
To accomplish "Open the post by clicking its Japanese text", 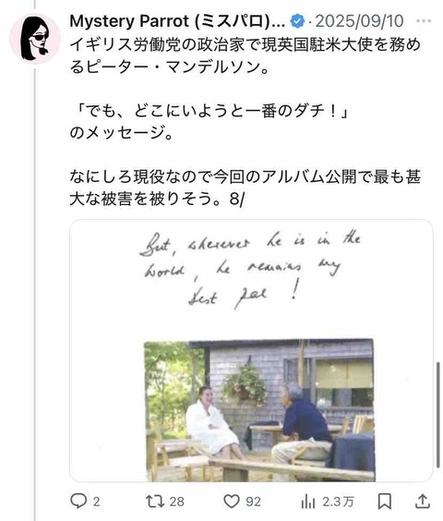I will (x=245, y=122).
